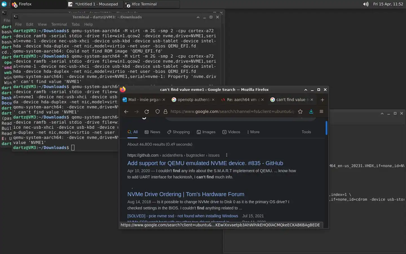Open the Terminal Tabs menu

tap(76, 24)
